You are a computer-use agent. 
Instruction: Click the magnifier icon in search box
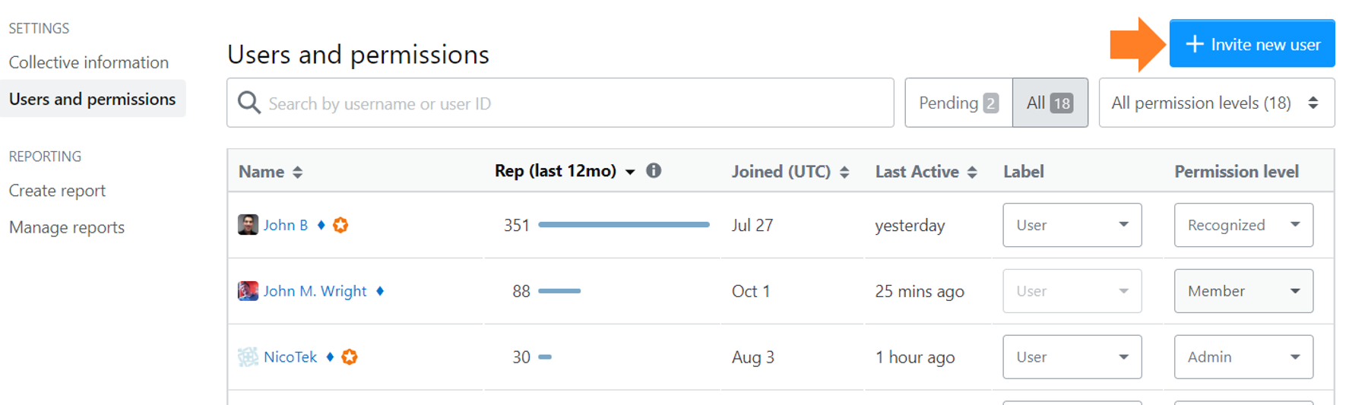coord(249,103)
